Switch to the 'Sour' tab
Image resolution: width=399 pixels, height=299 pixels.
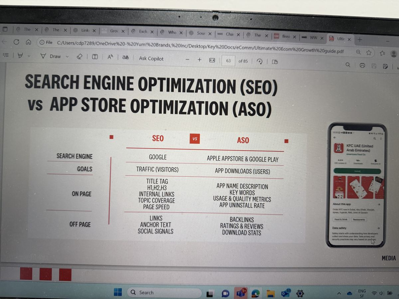point(200,33)
